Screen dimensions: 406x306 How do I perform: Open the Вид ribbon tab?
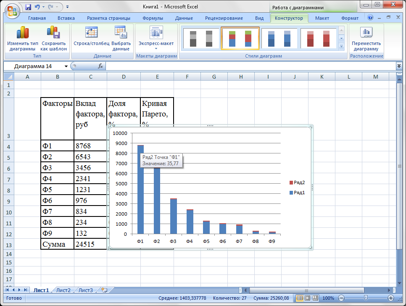click(259, 18)
